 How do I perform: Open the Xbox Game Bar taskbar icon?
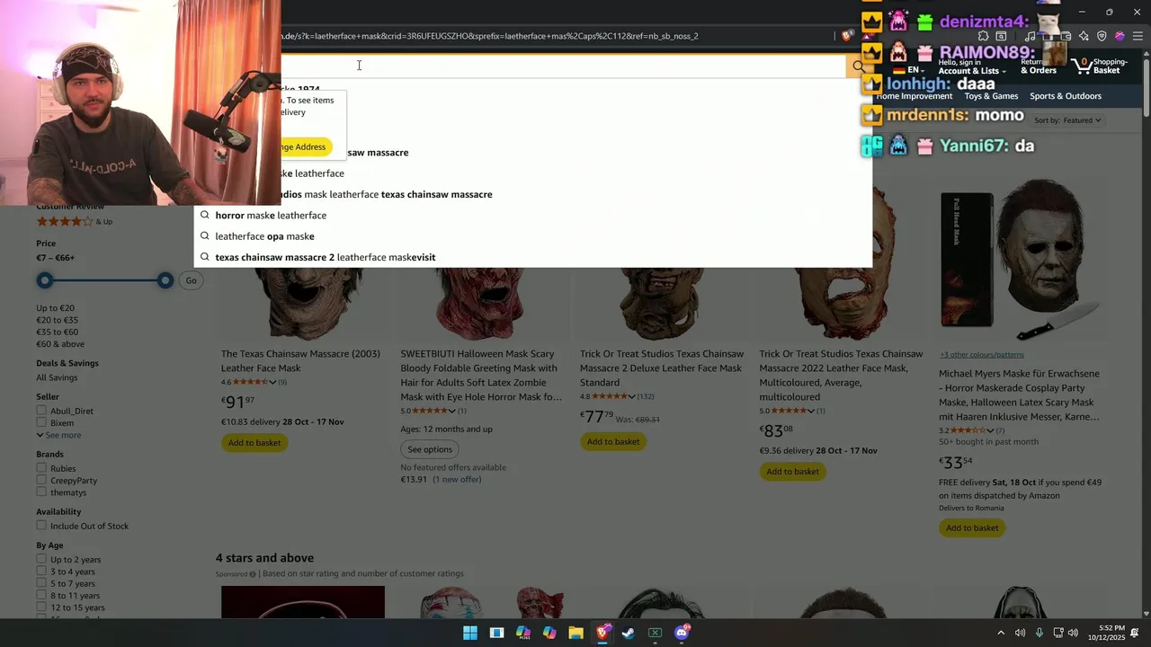click(656, 633)
